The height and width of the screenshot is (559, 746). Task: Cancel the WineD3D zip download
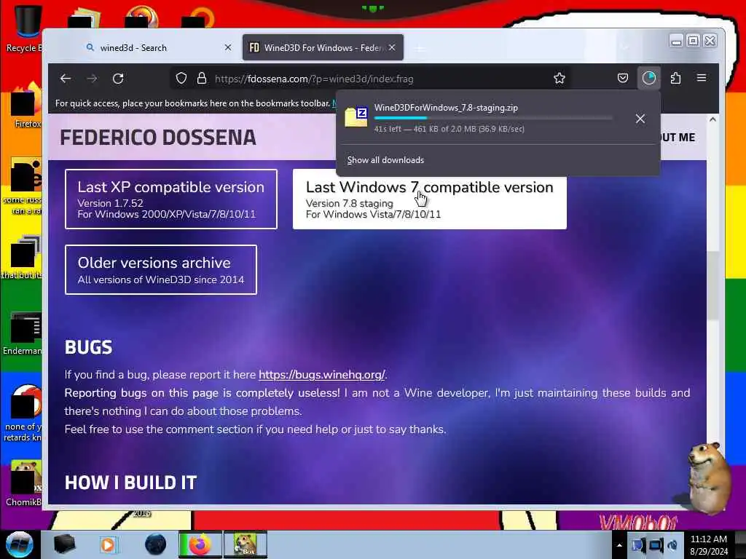pyautogui.click(x=640, y=119)
